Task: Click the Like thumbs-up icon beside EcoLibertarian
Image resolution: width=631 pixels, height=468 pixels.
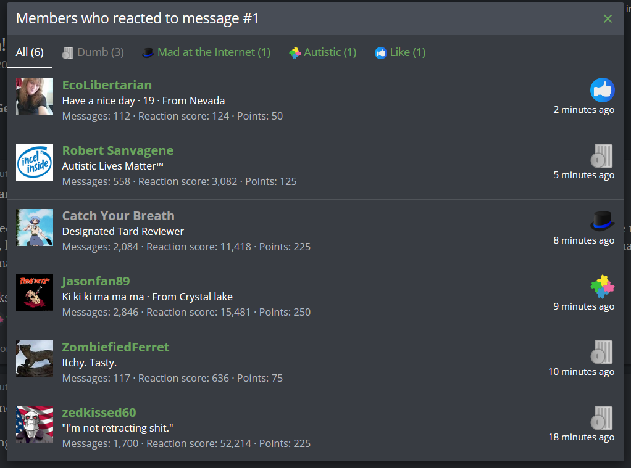Action: [x=602, y=90]
